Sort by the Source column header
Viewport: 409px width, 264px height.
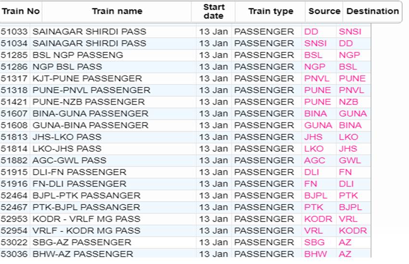pyautogui.click(x=324, y=12)
